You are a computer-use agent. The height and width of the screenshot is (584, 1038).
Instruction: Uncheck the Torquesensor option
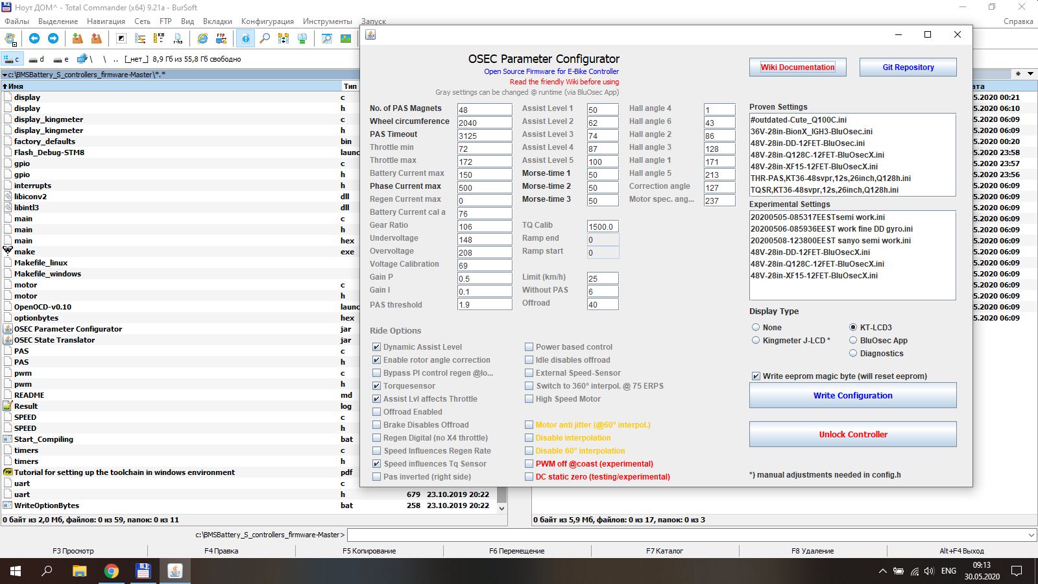click(x=376, y=386)
